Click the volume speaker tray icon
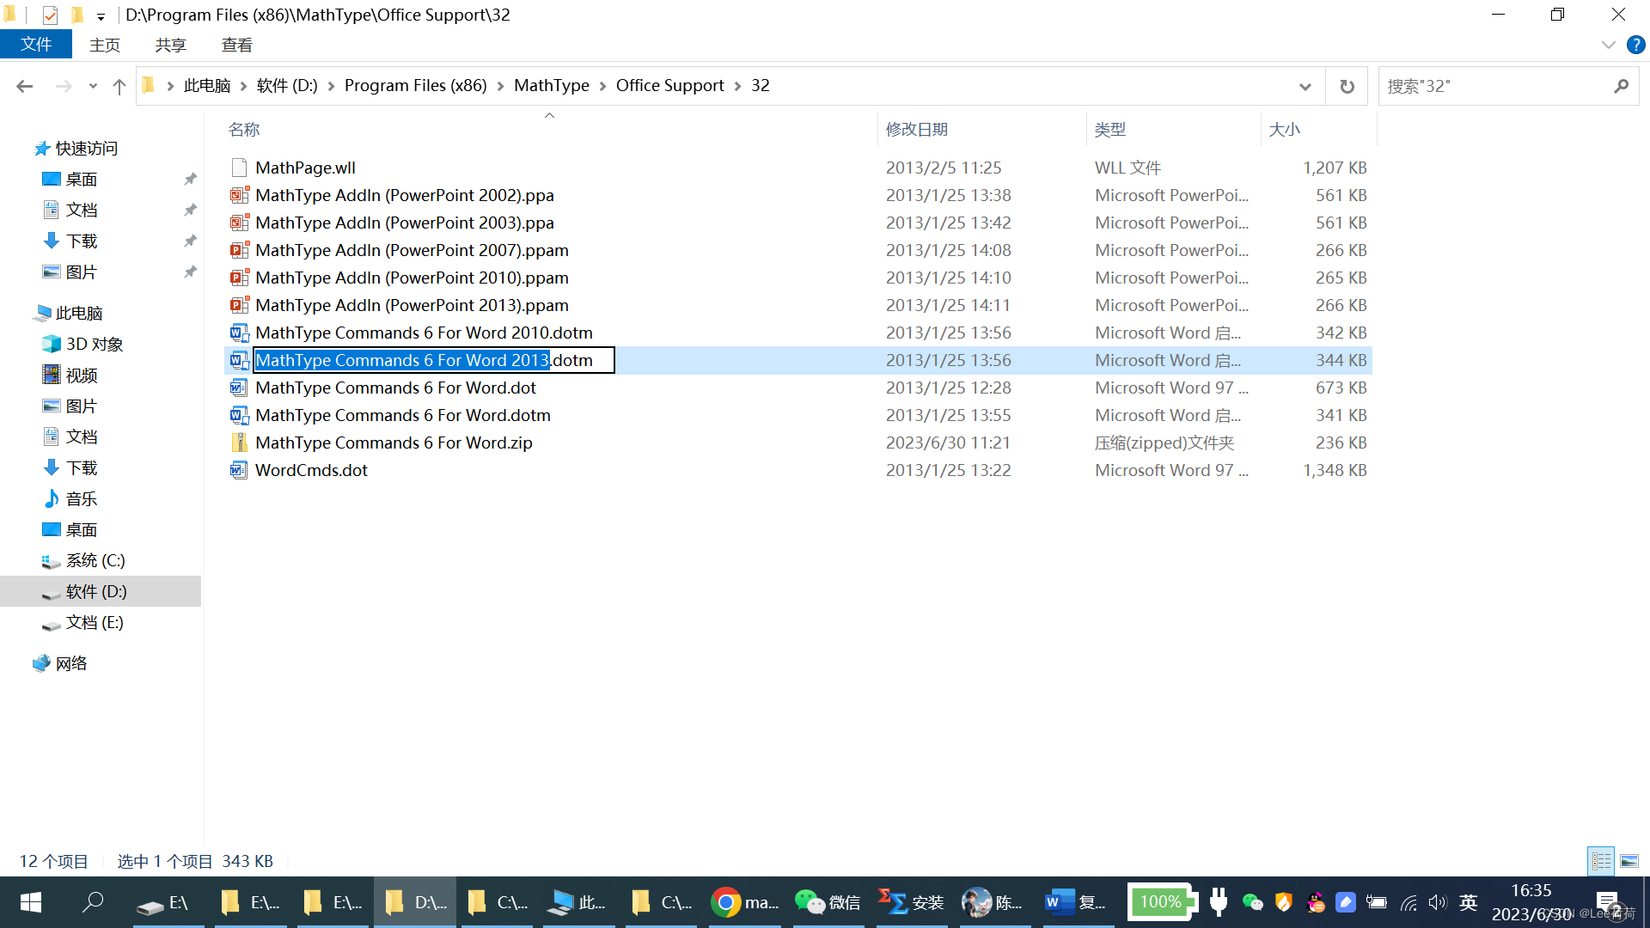The image size is (1650, 928). [x=1437, y=902]
